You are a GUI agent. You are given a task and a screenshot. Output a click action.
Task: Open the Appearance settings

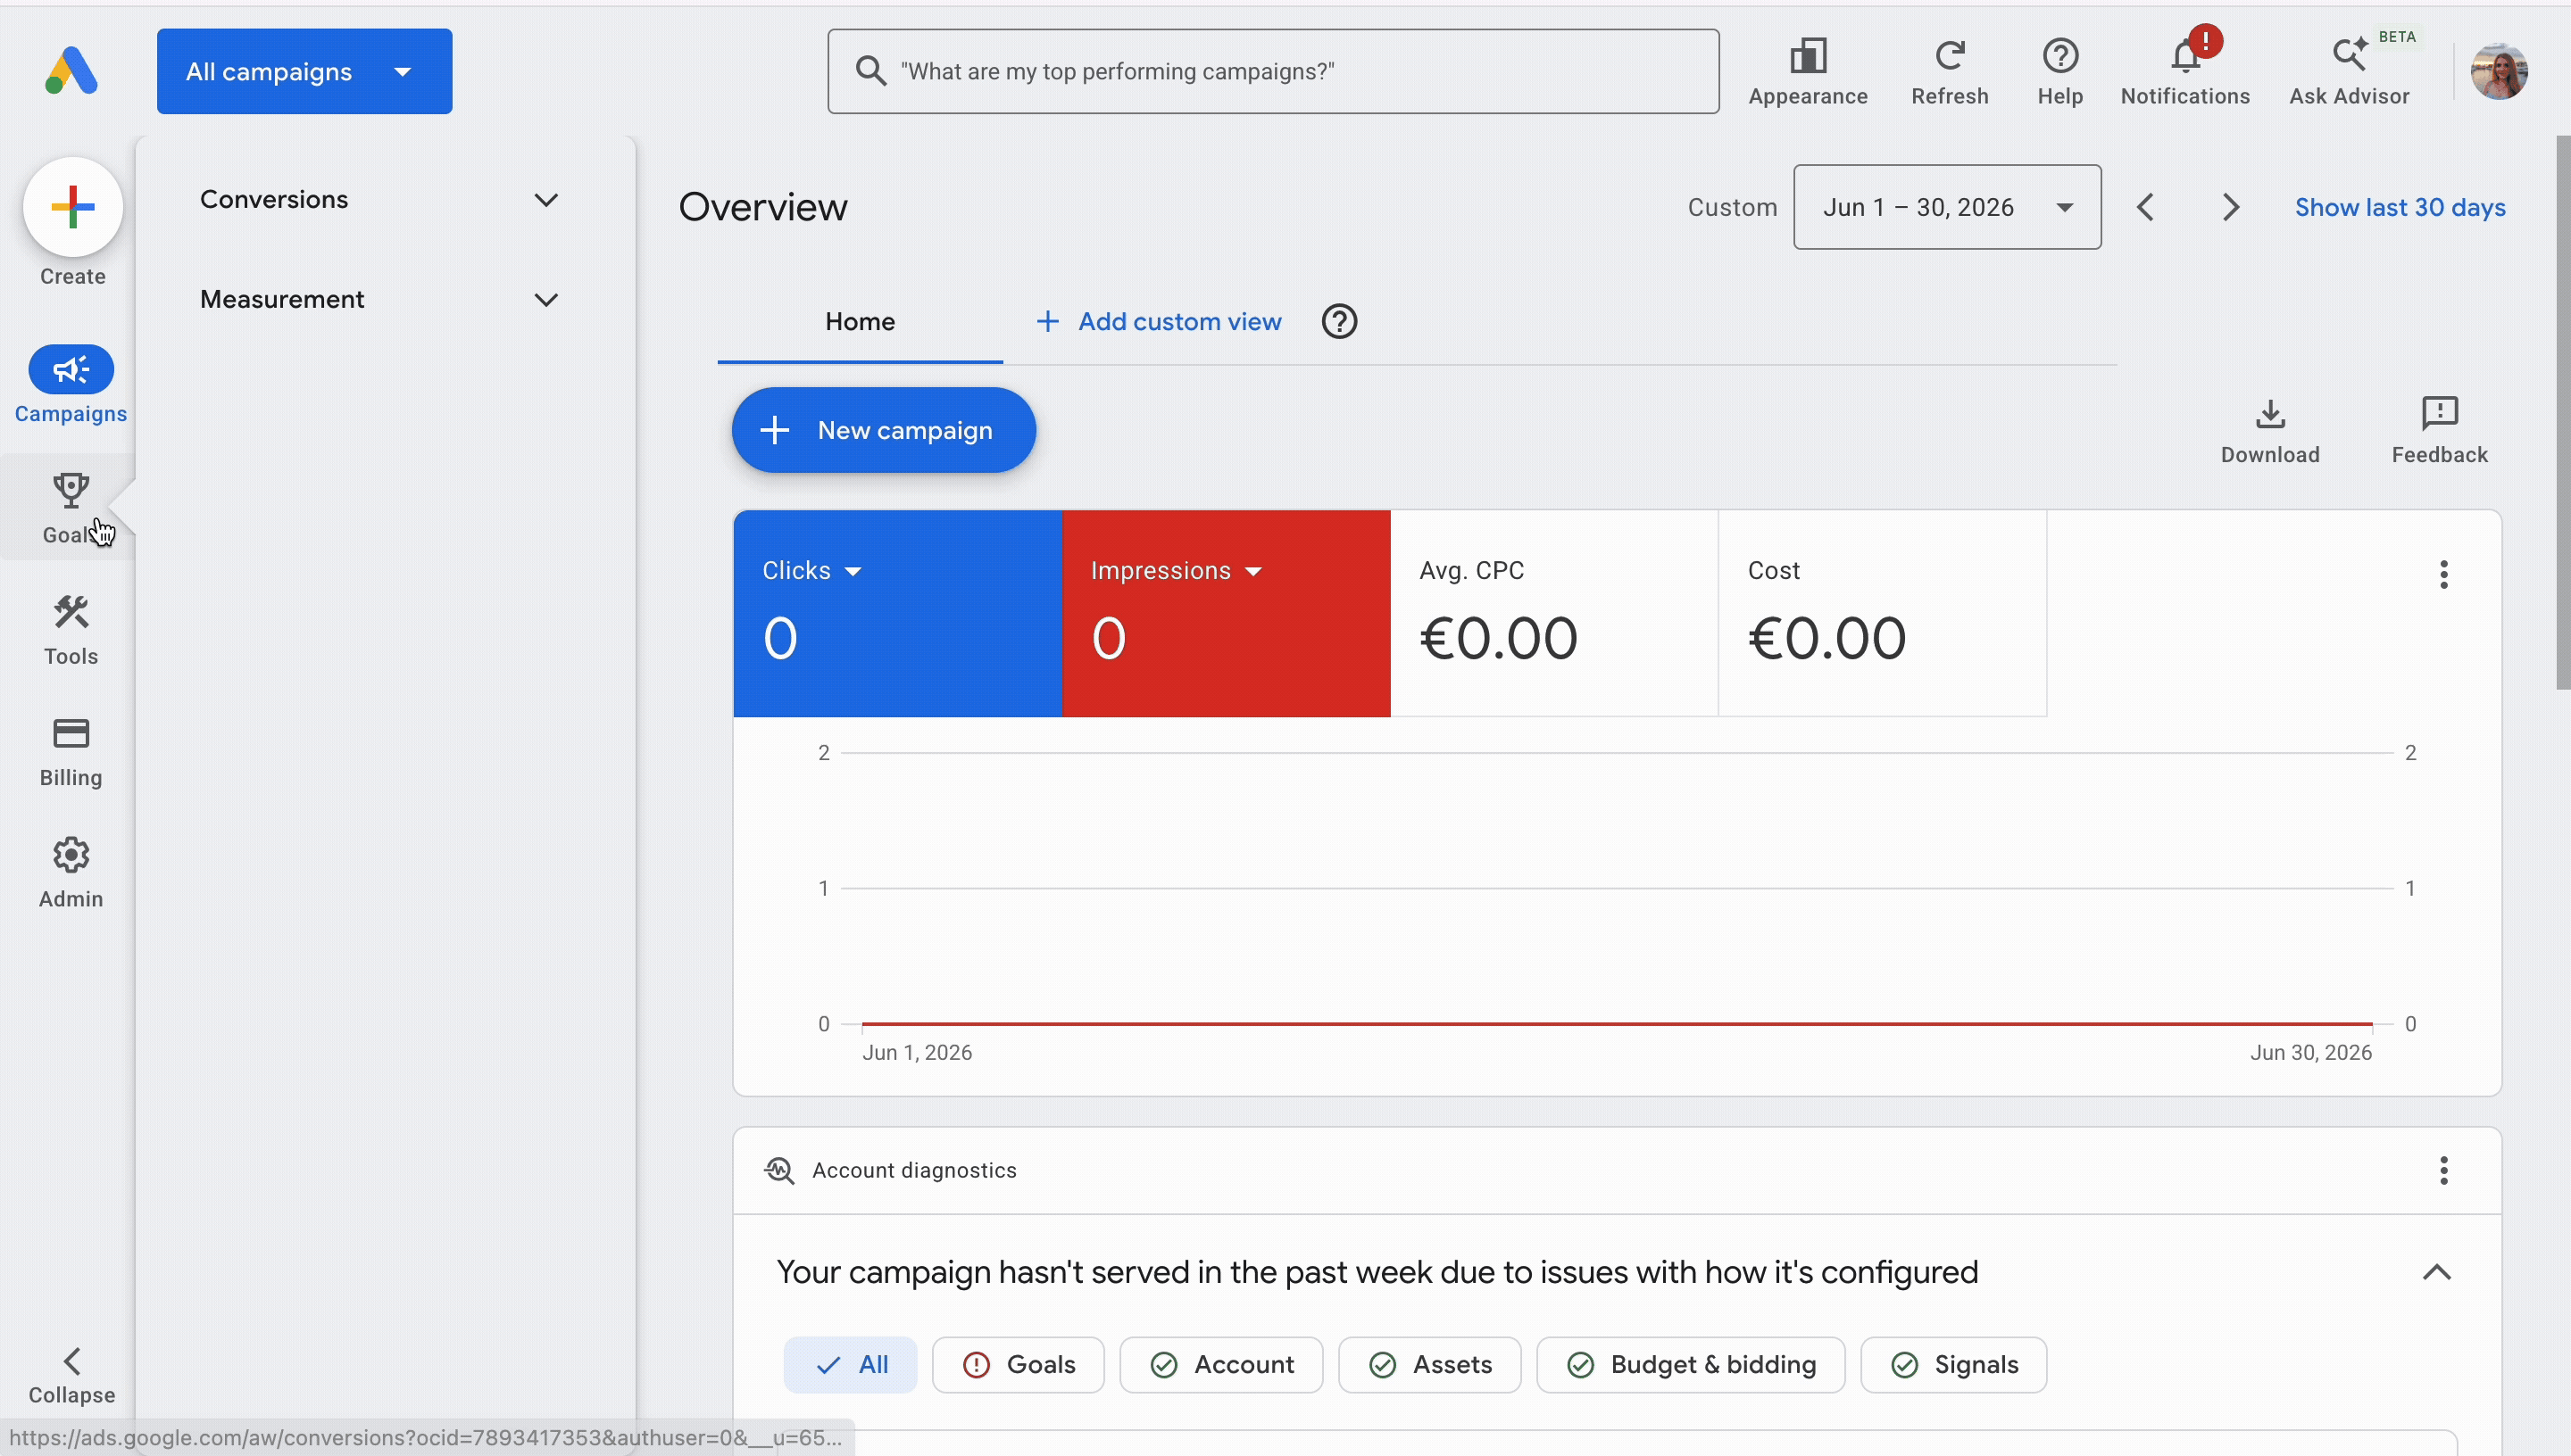pos(1808,72)
